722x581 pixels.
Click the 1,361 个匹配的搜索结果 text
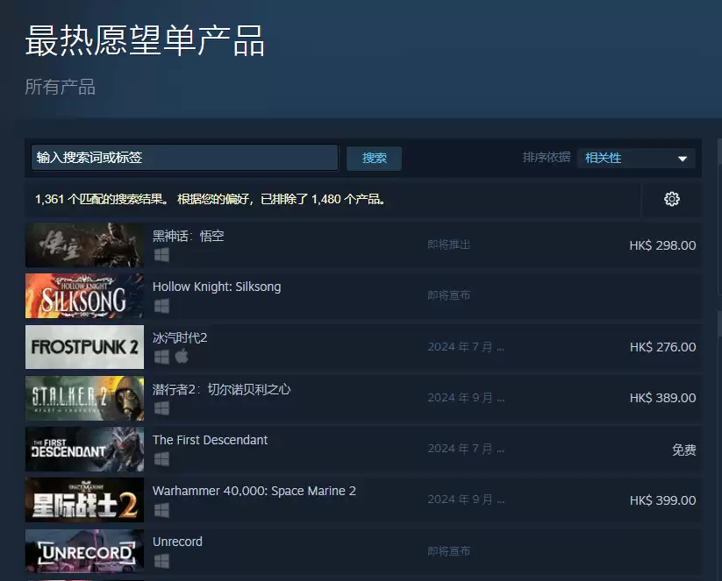tap(103, 199)
